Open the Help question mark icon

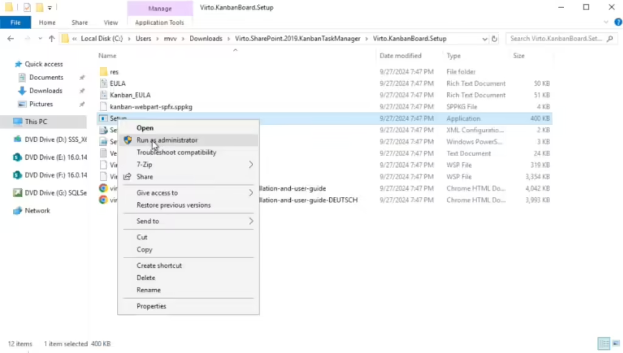pos(618,22)
